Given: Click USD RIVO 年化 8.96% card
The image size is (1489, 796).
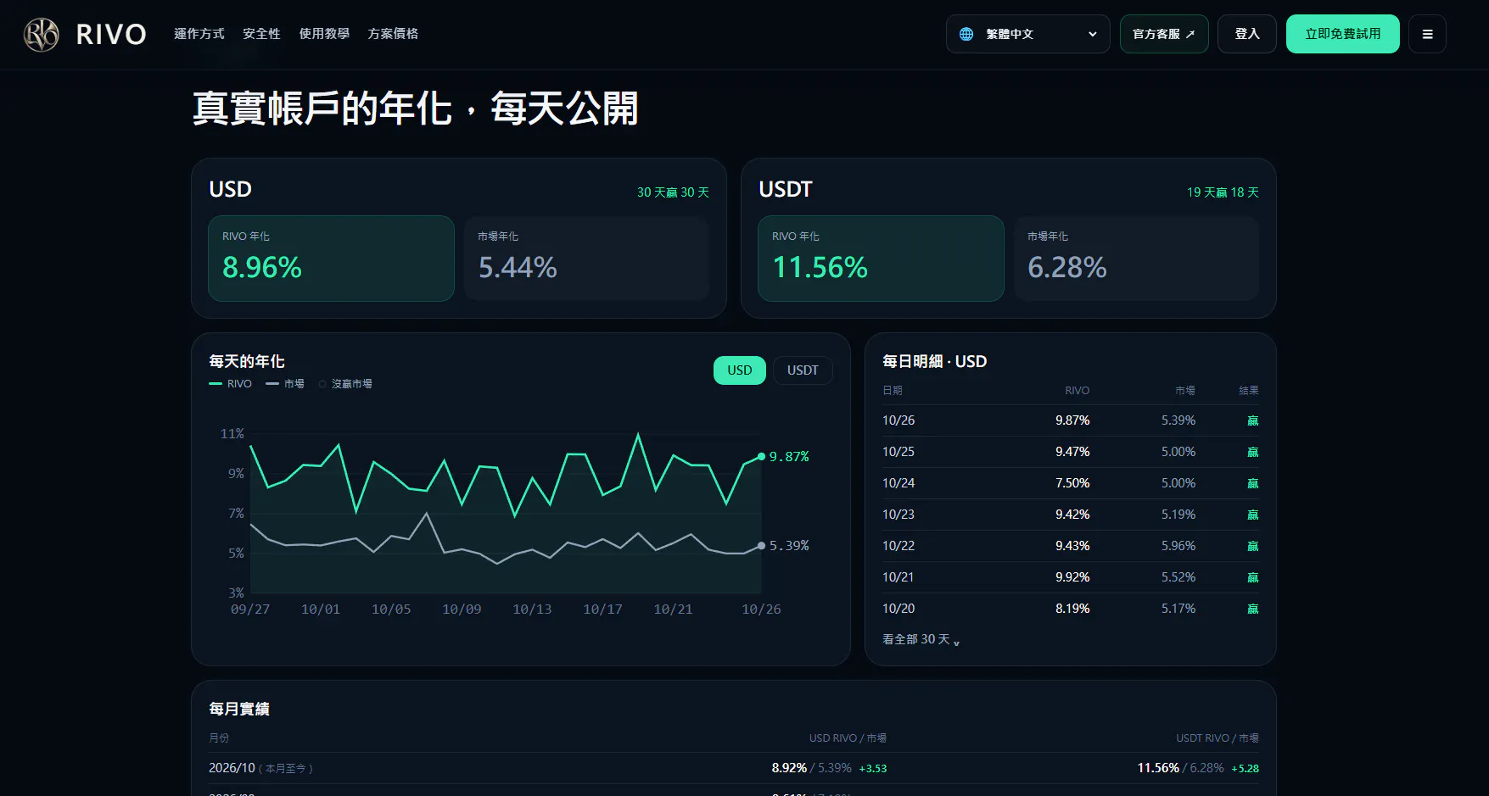Looking at the screenshot, I should click(x=332, y=259).
